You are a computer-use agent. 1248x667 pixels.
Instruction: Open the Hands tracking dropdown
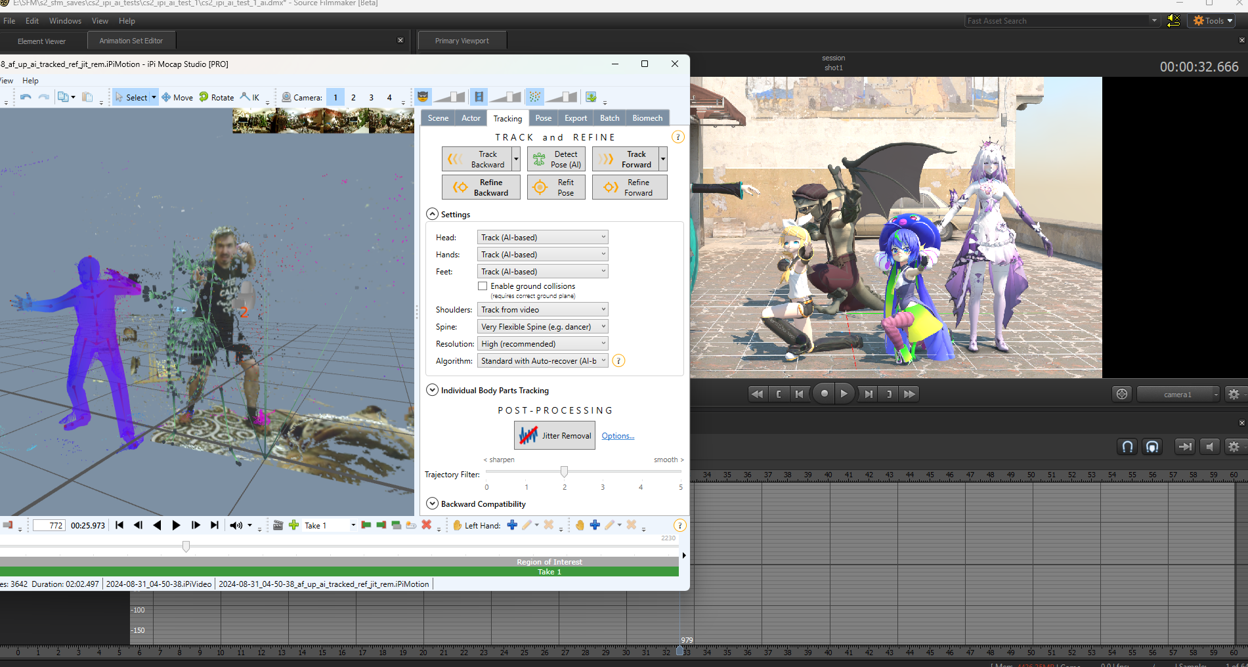pyautogui.click(x=543, y=255)
